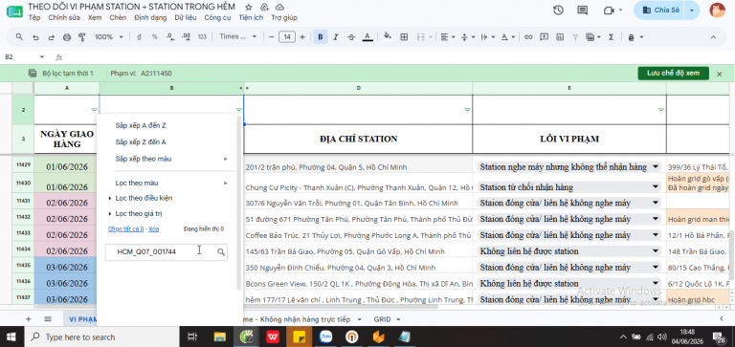Image resolution: width=735 pixels, height=347 pixels.
Task: Redo the last action
Action: point(51,37)
